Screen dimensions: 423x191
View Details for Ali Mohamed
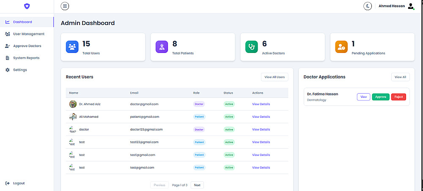[261, 117]
